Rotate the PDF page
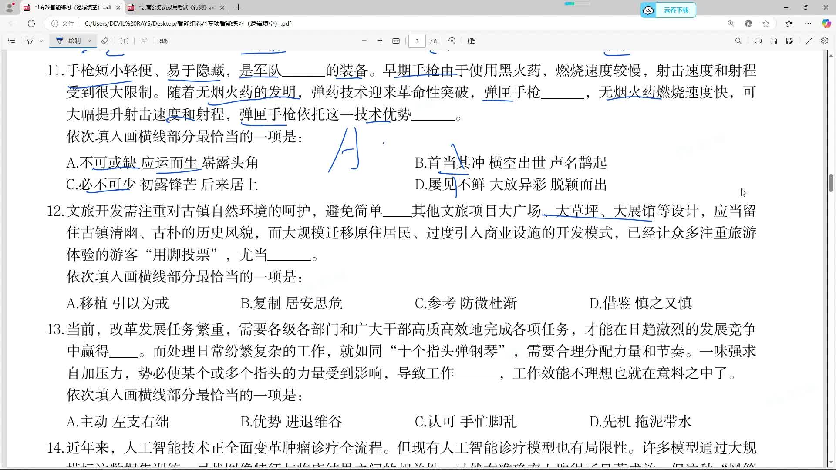The height and width of the screenshot is (470, 836). 452,41
